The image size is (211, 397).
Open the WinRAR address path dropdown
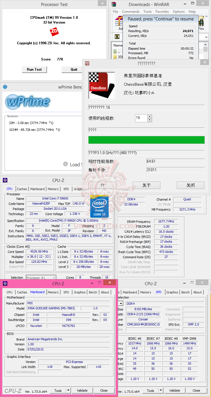(x=206, y=37)
